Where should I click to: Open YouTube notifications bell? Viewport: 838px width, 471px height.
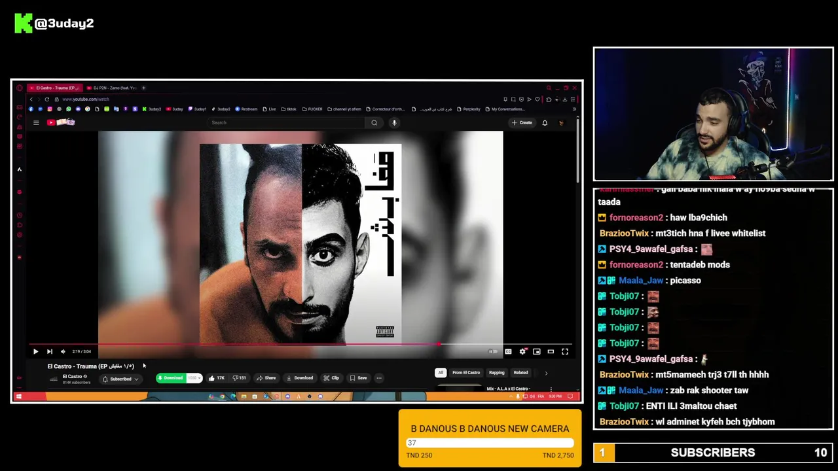click(x=545, y=122)
